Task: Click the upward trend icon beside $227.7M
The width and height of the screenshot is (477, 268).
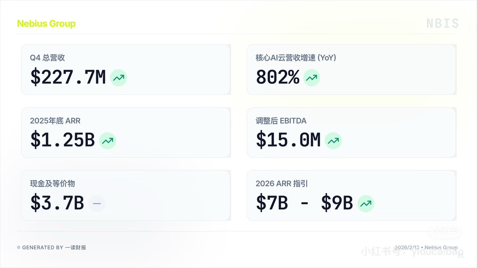Action: 118,78
